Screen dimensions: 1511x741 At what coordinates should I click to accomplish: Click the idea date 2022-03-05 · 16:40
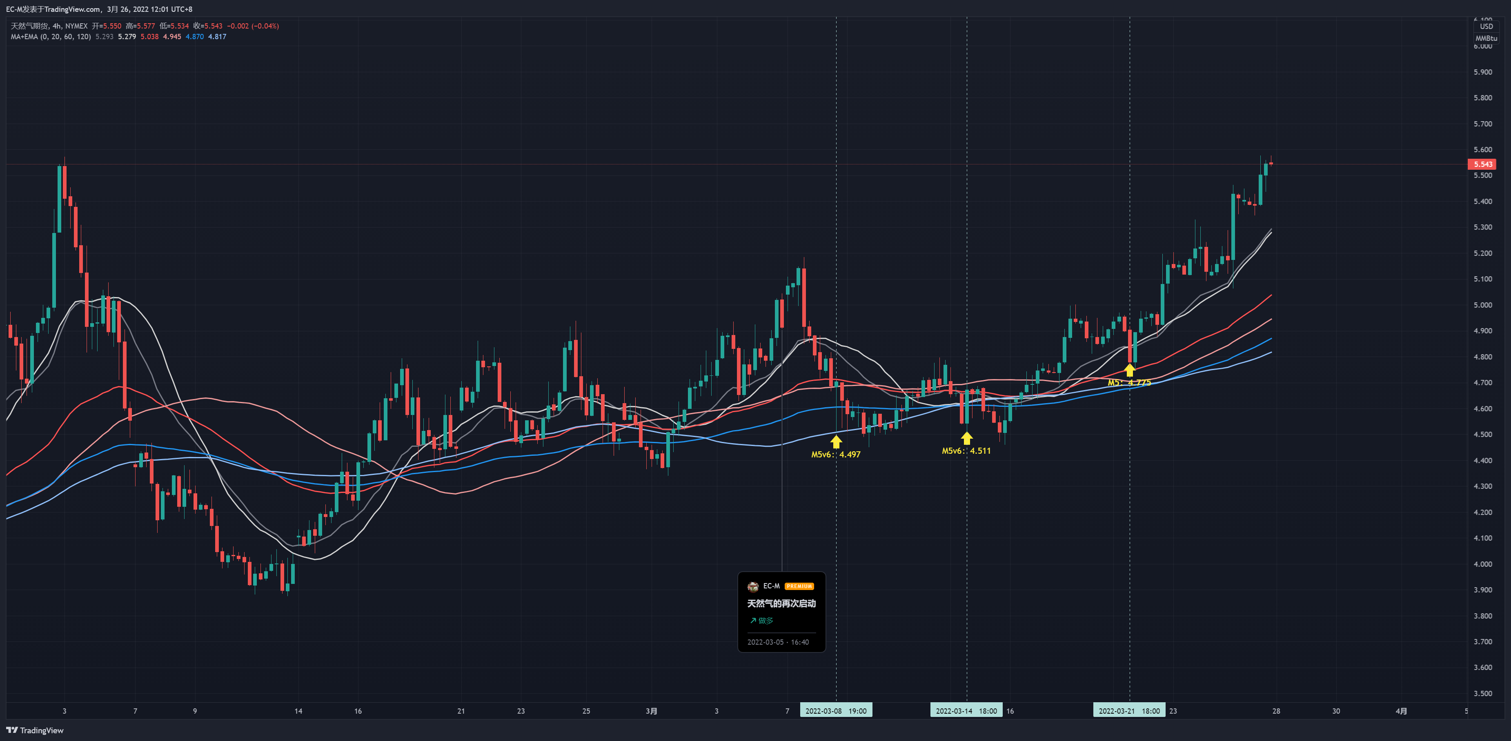(778, 642)
